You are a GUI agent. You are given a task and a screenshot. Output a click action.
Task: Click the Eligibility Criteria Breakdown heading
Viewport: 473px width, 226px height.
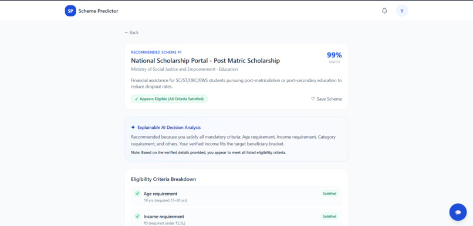pyautogui.click(x=164, y=179)
